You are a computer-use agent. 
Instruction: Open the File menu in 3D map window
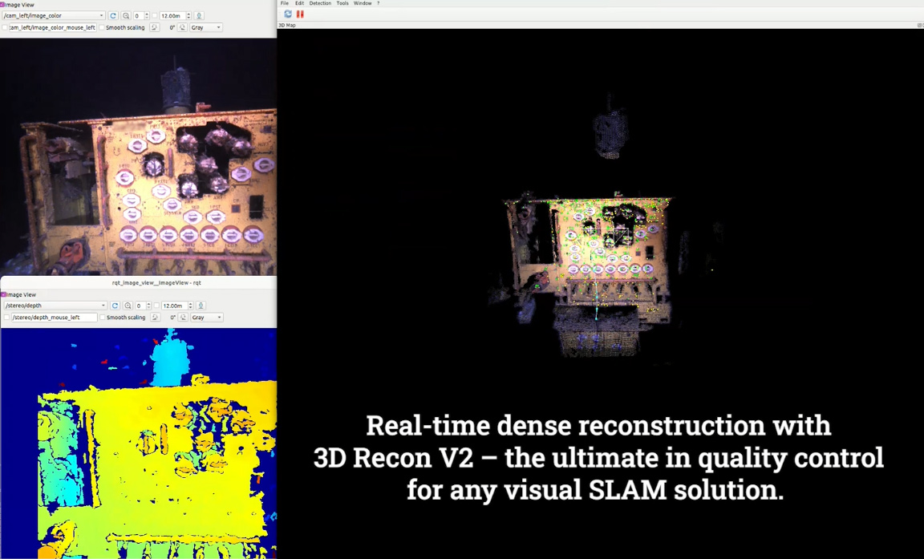(x=285, y=3)
